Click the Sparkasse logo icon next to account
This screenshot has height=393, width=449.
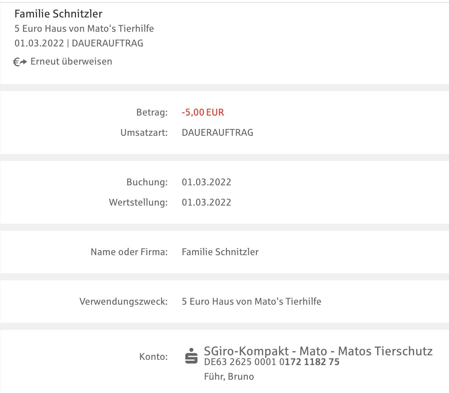point(191,356)
